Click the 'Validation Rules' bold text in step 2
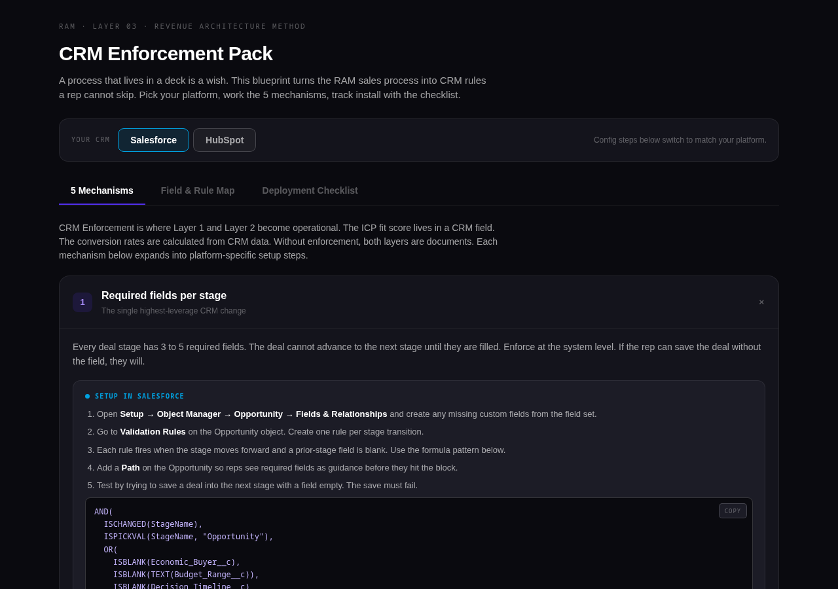The image size is (838, 589). pyautogui.click(x=153, y=432)
